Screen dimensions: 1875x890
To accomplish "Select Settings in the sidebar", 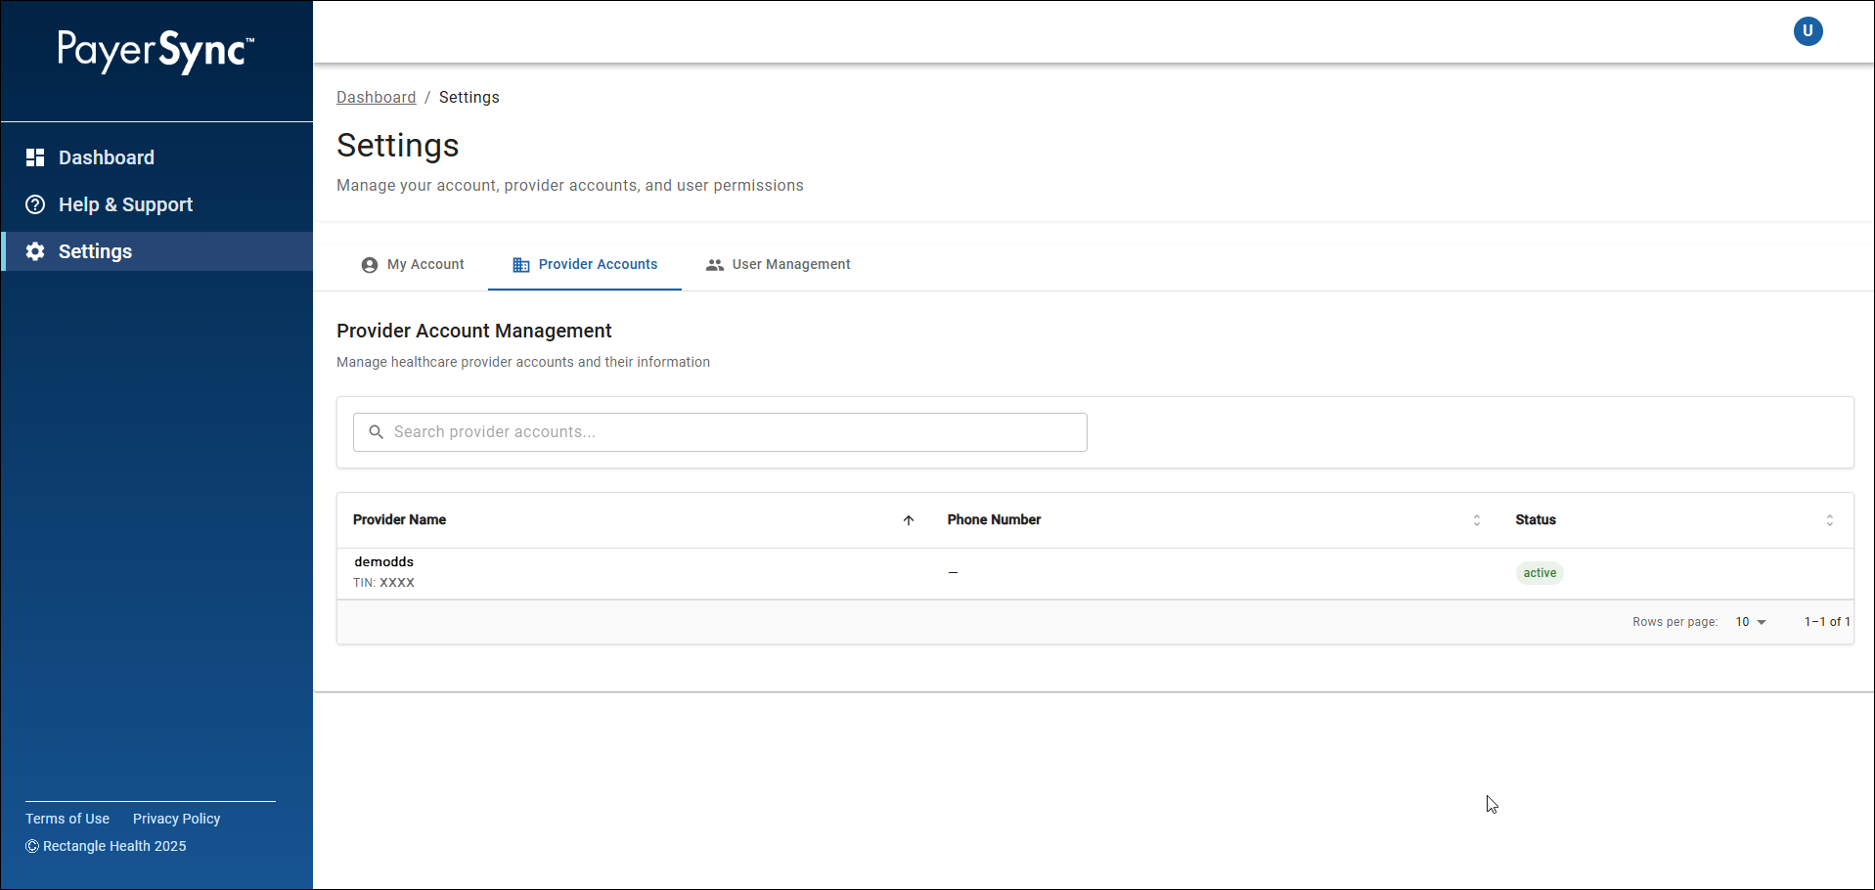I will coord(156,251).
